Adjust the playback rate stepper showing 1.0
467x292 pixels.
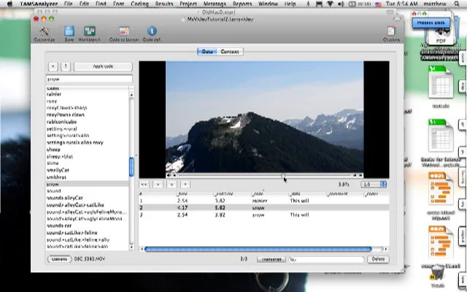pyautogui.click(x=384, y=185)
